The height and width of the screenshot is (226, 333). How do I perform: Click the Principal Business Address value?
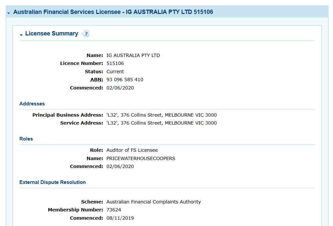point(161,115)
